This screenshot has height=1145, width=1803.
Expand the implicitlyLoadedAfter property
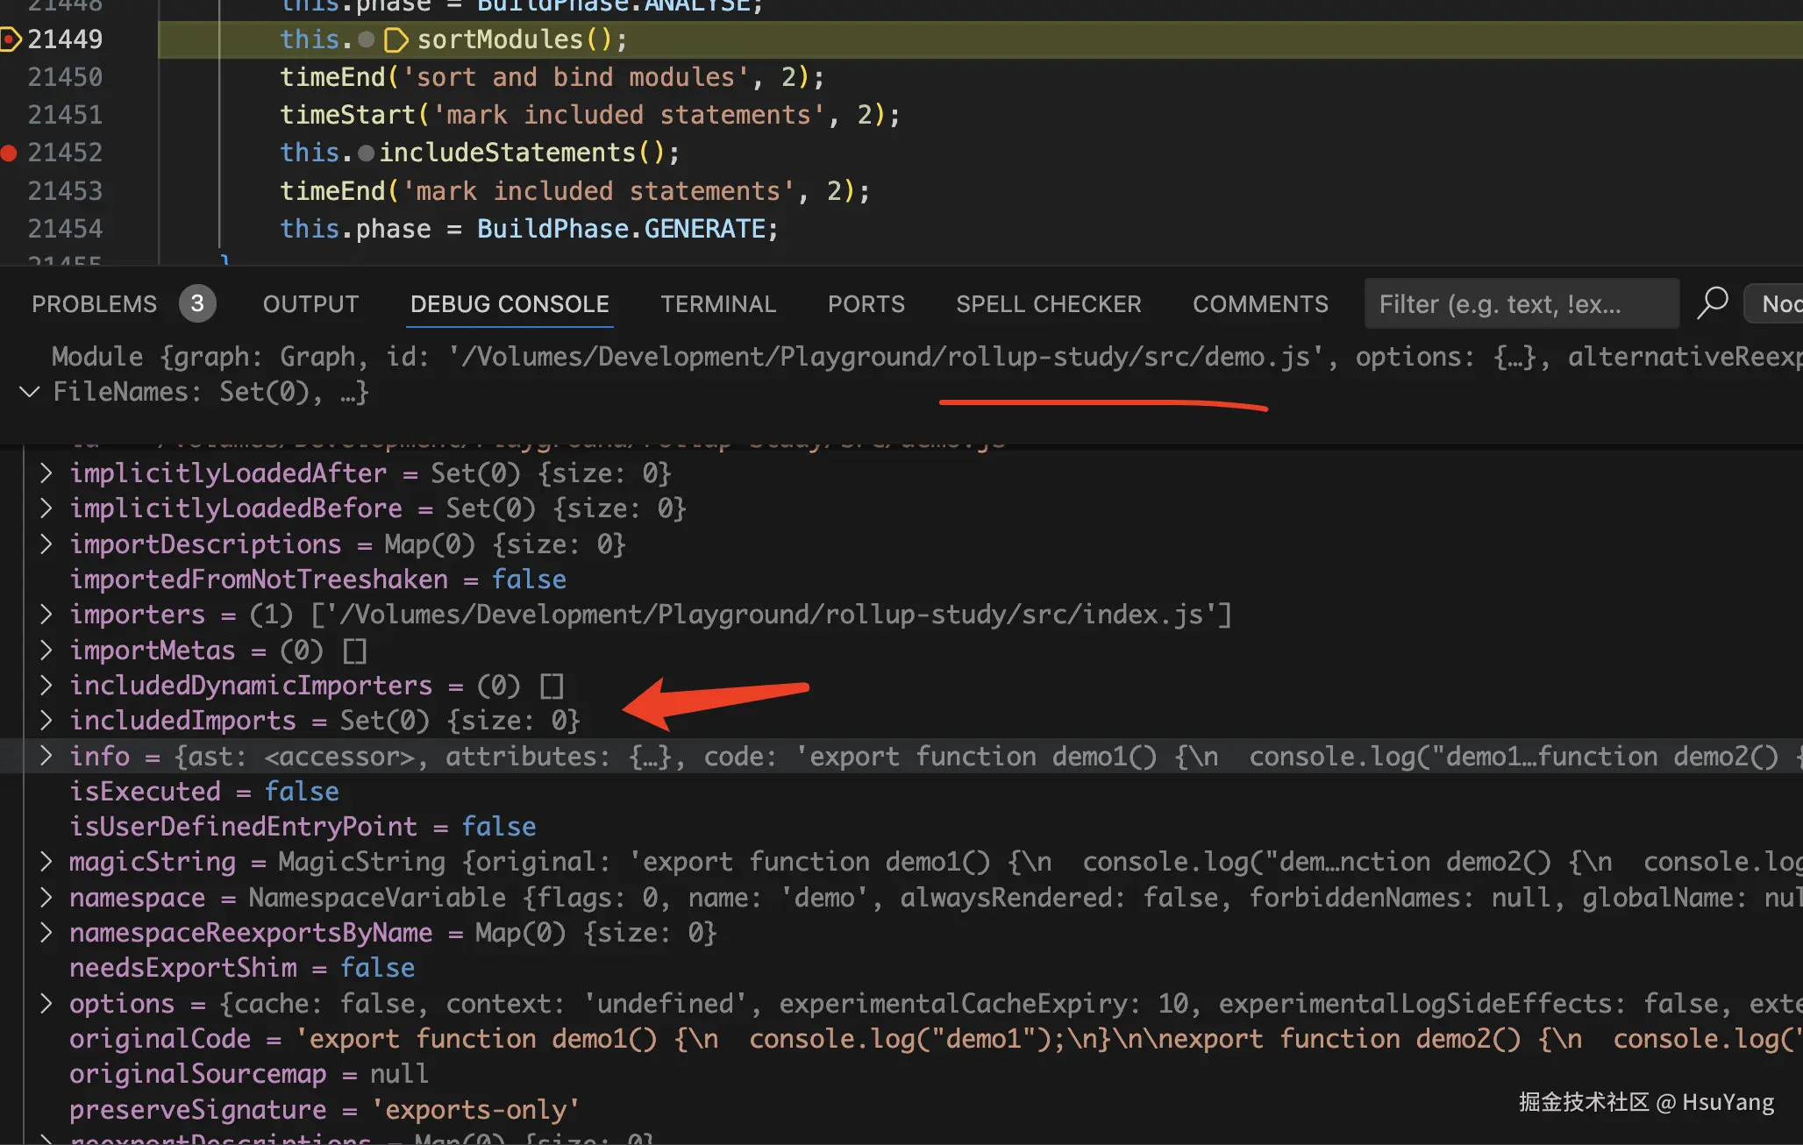point(46,473)
